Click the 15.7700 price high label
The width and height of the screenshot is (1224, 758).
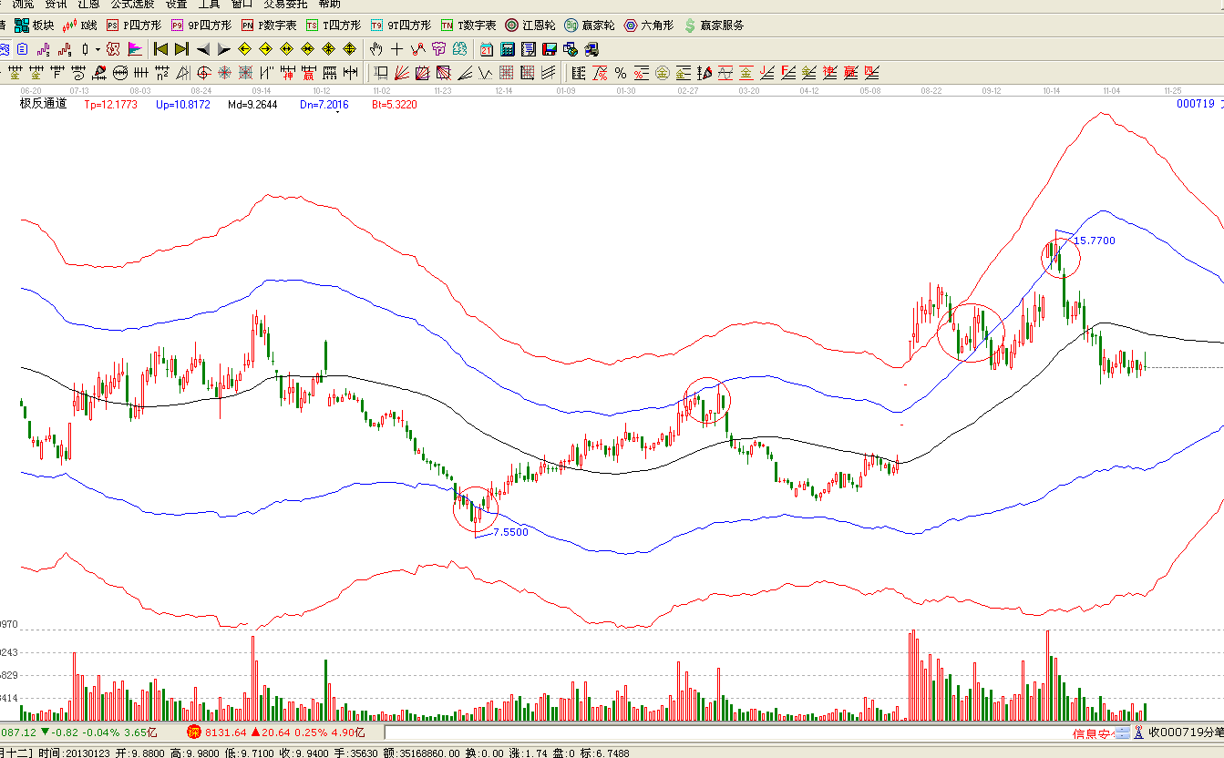coord(1094,241)
